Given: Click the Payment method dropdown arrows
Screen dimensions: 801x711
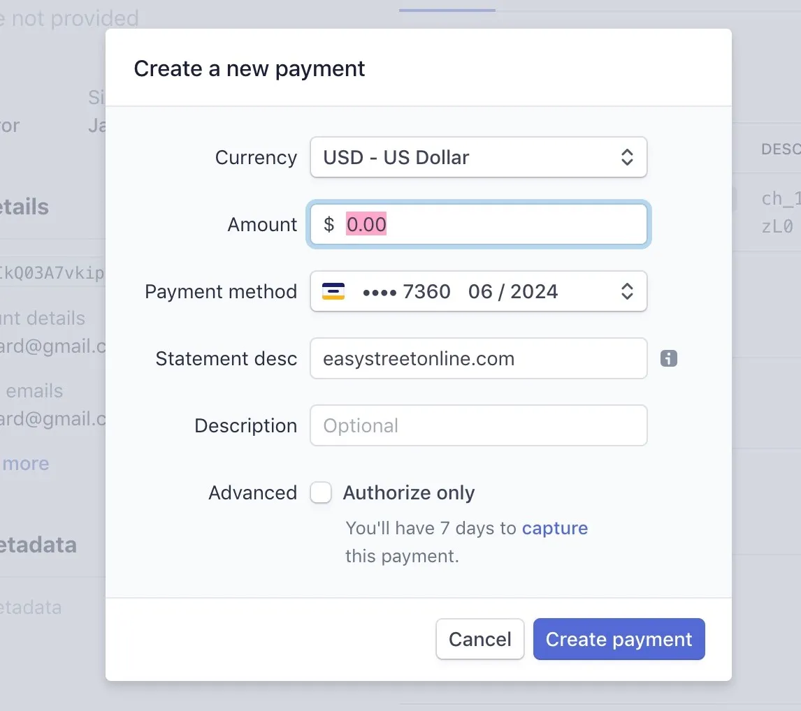Looking at the screenshot, I should [627, 291].
